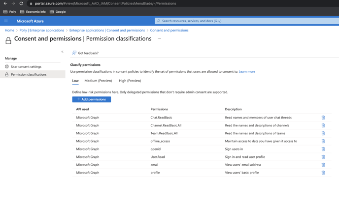Click the Add permissions button
Image resolution: width=339 pixels, height=209 pixels.
92,99
